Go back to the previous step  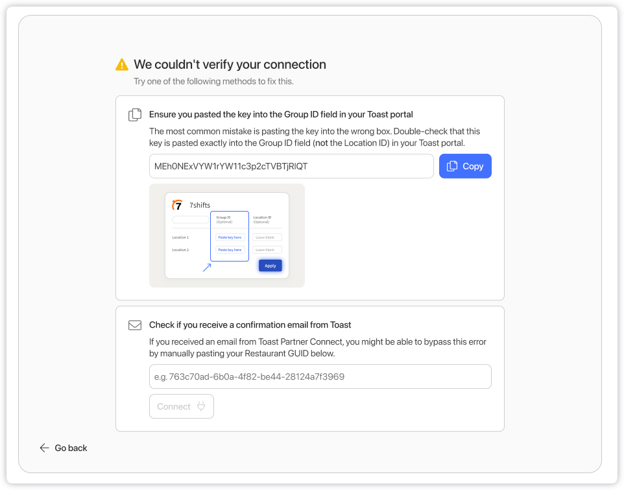click(64, 448)
